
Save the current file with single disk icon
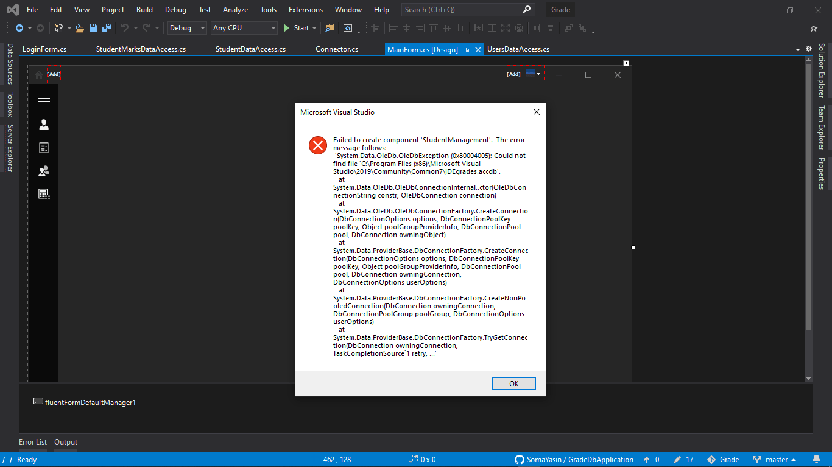tap(93, 28)
